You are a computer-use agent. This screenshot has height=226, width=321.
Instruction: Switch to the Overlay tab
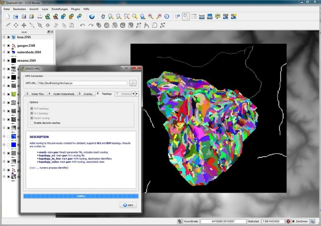click(x=88, y=94)
